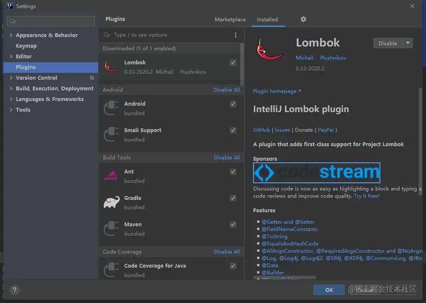The image size is (426, 303).
Task: Expand the Version Control section
Action: point(11,78)
